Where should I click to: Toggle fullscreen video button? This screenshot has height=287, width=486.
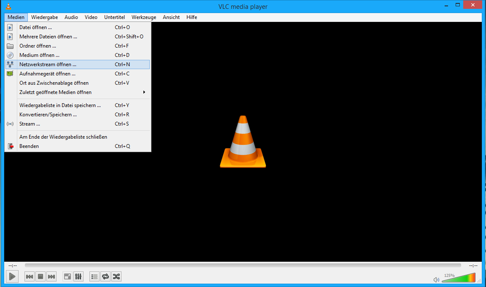point(67,276)
